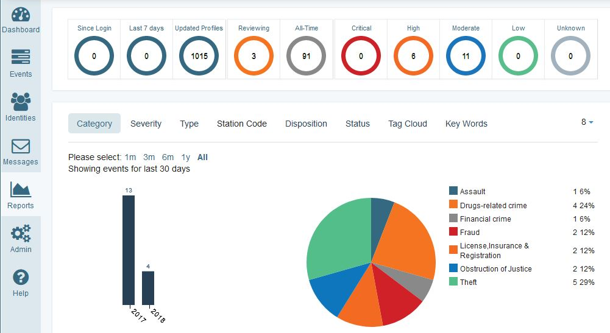This screenshot has width=610, height=333.
Task: Click the Theft green legend swatch
Action: click(x=453, y=282)
